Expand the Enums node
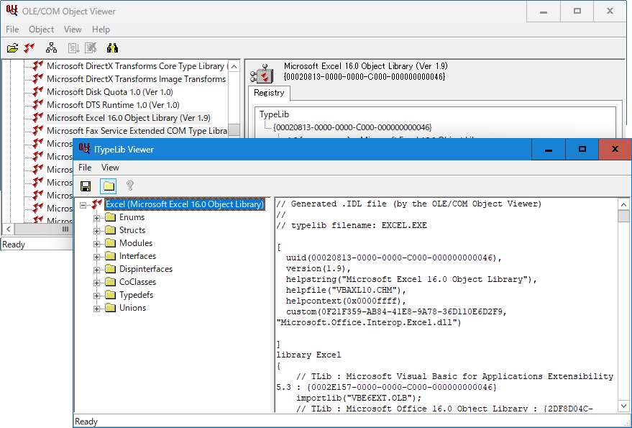The height and width of the screenshot is (428, 632). click(96, 217)
